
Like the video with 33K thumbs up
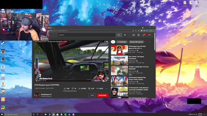(67, 89)
